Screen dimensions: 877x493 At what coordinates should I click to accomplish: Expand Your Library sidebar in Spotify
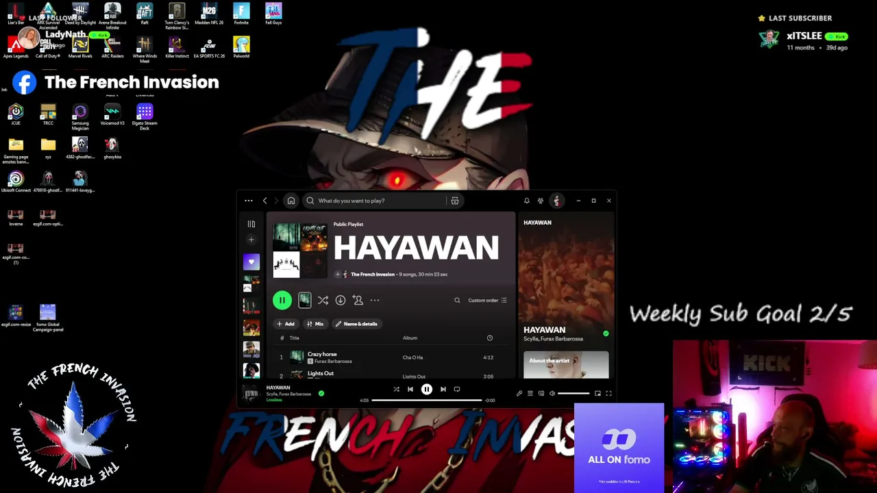click(x=251, y=224)
